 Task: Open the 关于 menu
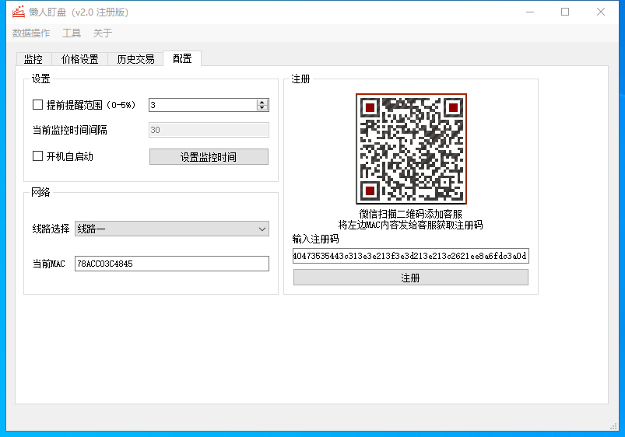[x=103, y=33]
